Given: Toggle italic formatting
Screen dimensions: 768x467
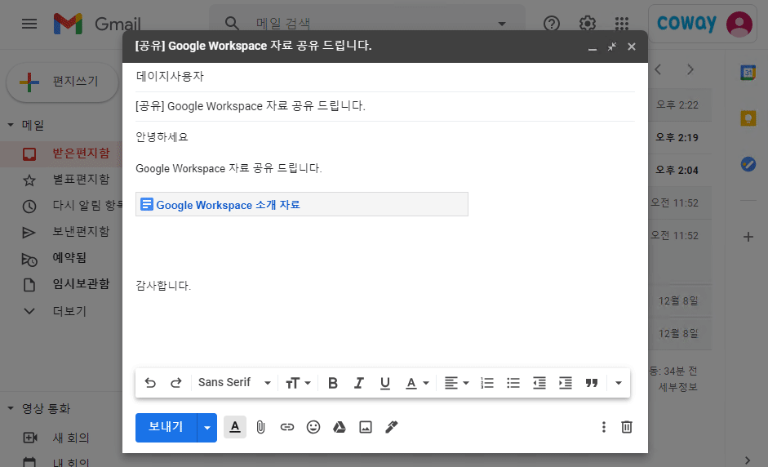Looking at the screenshot, I should pyautogui.click(x=359, y=383).
